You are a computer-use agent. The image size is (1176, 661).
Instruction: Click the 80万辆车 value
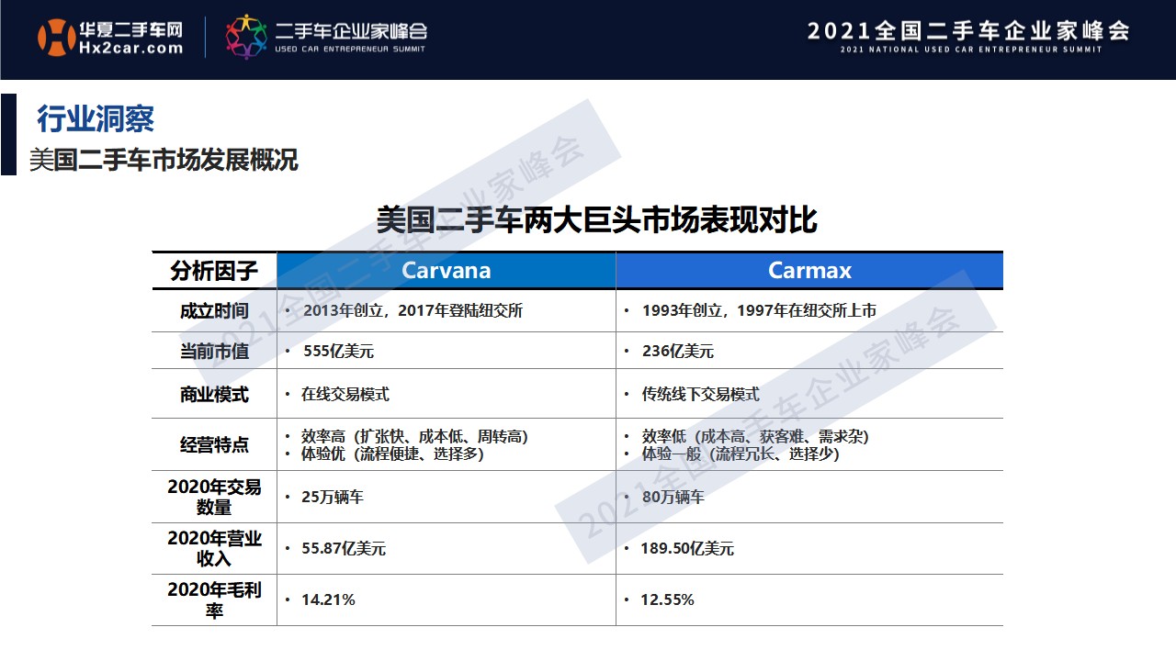coord(673,497)
